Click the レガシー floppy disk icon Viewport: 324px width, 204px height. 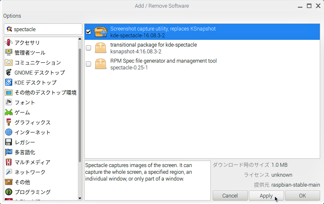coord(9,142)
